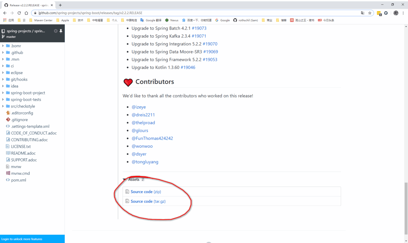Open the Google 翻译 bookmark

click(x=151, y=20)
